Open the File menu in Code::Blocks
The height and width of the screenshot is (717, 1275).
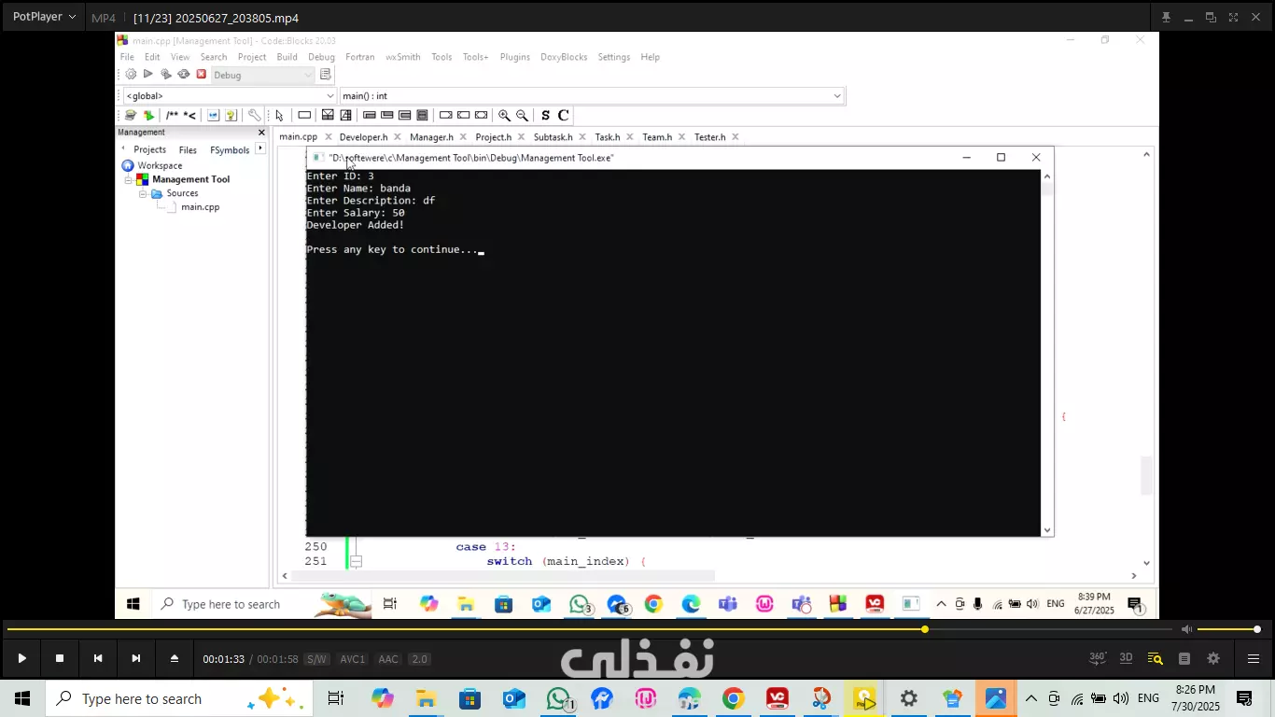tap(127, 57)
